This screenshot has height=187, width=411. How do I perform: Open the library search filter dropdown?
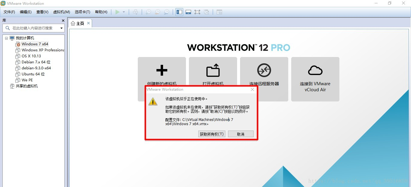coord(62,28)
